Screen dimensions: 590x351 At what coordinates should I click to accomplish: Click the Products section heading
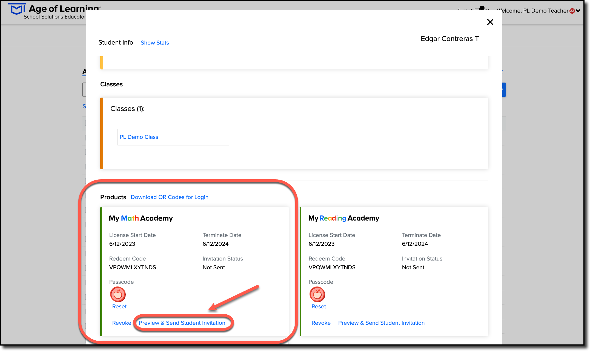[113, 197]
